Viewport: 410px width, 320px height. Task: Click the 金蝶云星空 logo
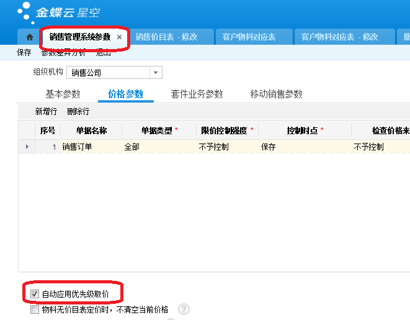pyautogui.click(x=59, y=11)
